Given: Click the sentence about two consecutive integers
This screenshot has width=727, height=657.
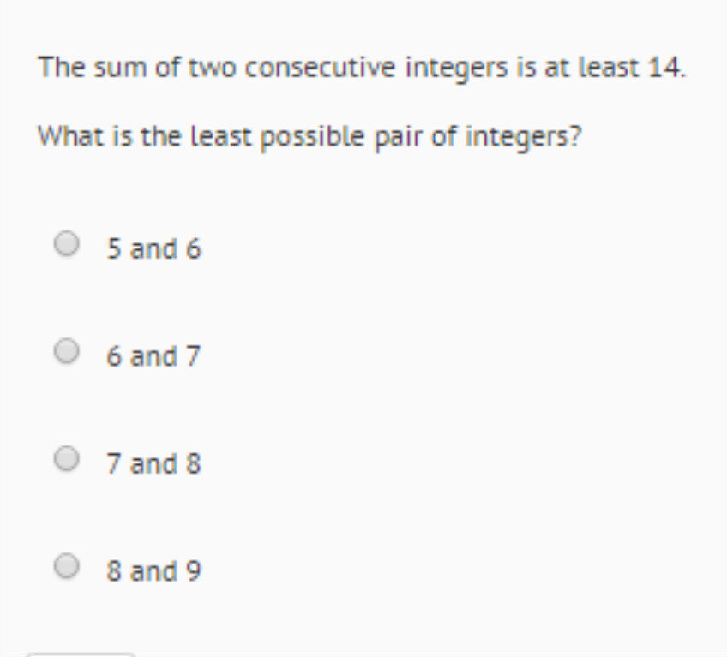Looking at the screenshot, I should (x=362, y=69).
